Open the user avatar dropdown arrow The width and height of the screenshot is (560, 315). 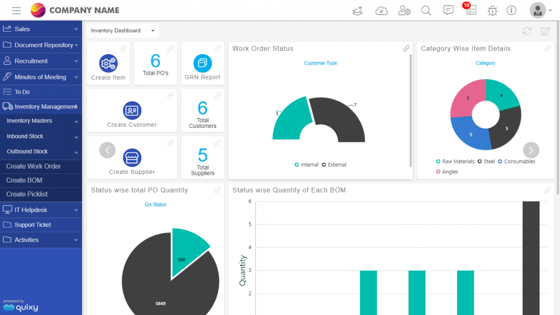(x=550, y=10)
